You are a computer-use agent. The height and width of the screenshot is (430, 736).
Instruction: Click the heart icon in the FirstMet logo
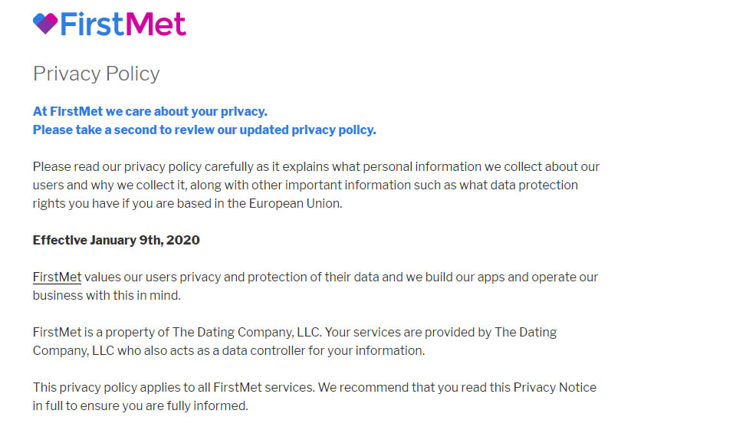[45, 23]
